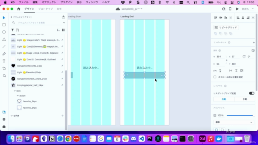The height and width of the screenshot is (145, 258).
Task: Switch to the デザイン tab
Action: 29,9
